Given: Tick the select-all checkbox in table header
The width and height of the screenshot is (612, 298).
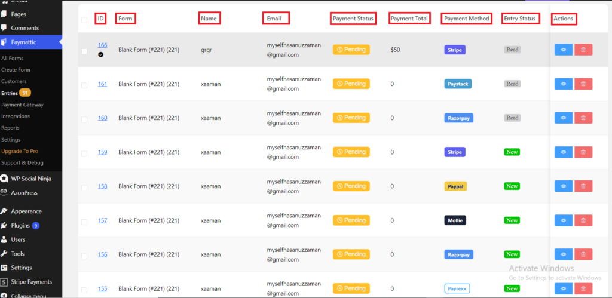Looking at the screenshot, I should click(x=84, y=20).
